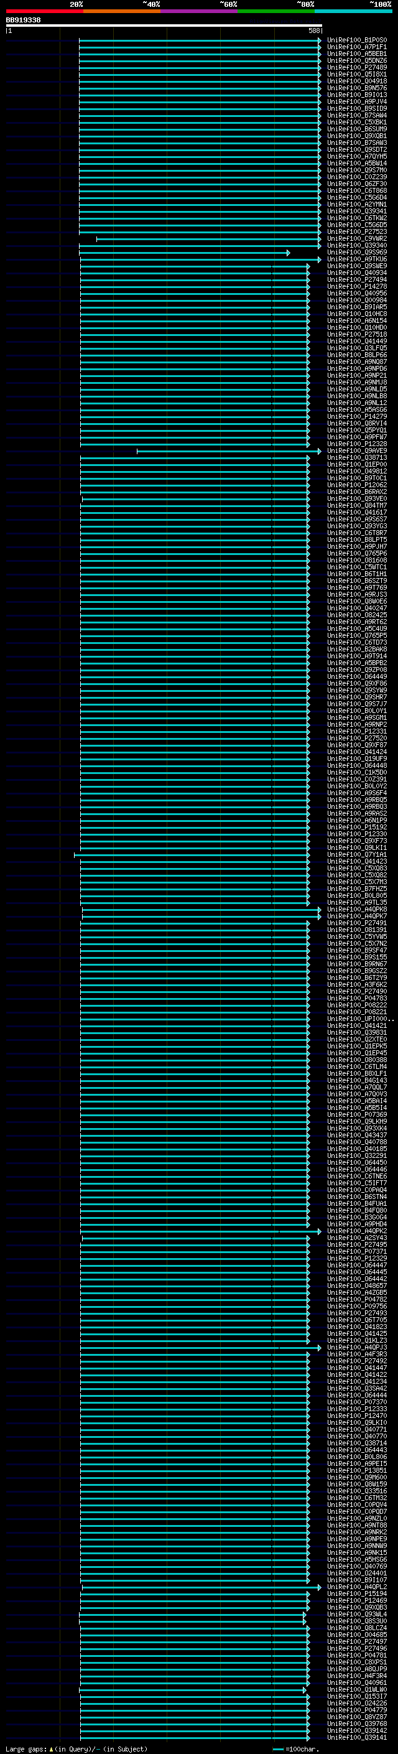398x1754 pixels.
Task: Open hit UniRef100_Q5DNZ6
Action: (356, 60)
